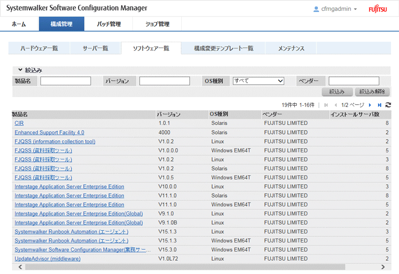Viewport: 399px width, 274px height.
Task: Select the ソフトウェア一覧 sub-tab
Action: 151,48
